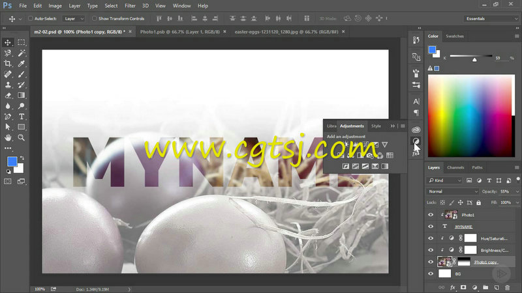This screenshot has height=293, width=522.
Task: Open Auto-Select Layer dropdown
Action: click(x=74, y=19)
